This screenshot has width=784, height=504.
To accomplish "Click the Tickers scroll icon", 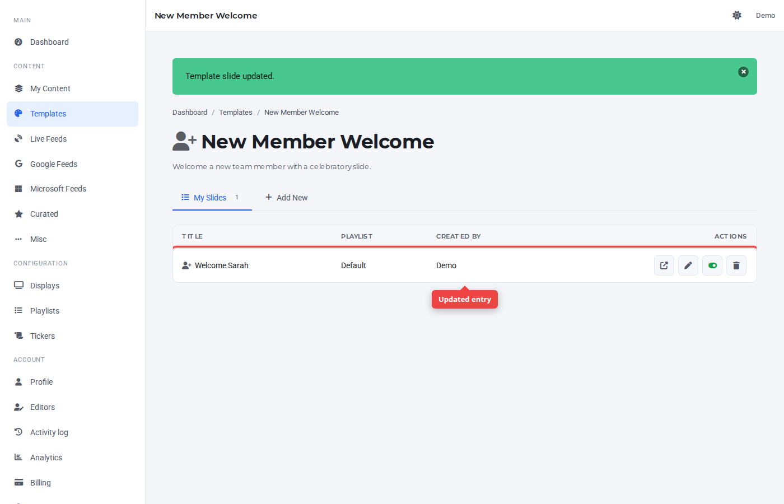I will tap(18, 336).
